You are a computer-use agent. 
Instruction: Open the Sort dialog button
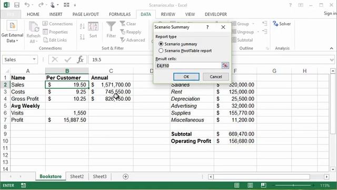[x=93, y=30]
